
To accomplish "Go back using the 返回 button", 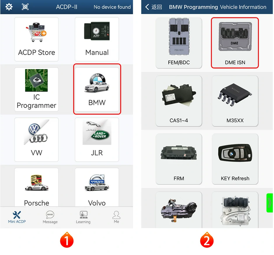I will click(153, 7).
